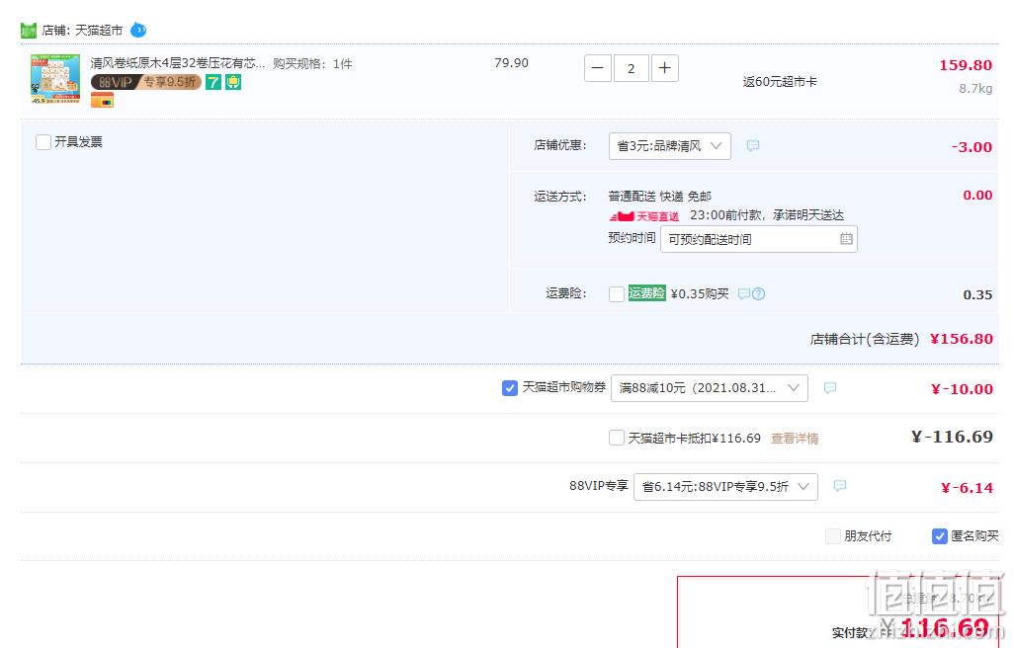Viewport: 1014px width, 648px height.
Task: Click the 购买规格：1件 text
Action: 312,63
